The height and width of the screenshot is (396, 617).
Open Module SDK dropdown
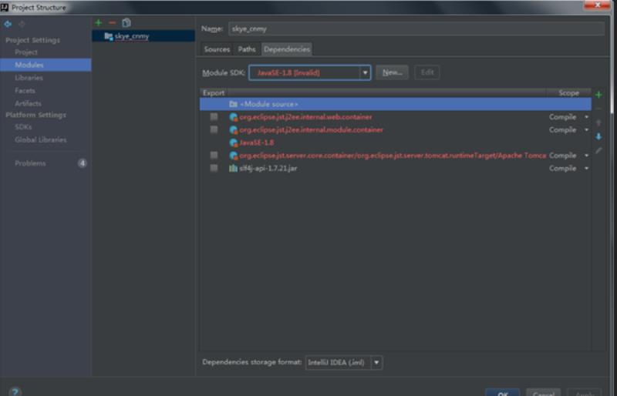click(365, 72)
